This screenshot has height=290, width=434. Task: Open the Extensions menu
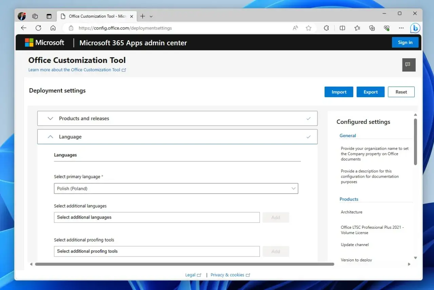pyautogui.click(x=326, y=28)
